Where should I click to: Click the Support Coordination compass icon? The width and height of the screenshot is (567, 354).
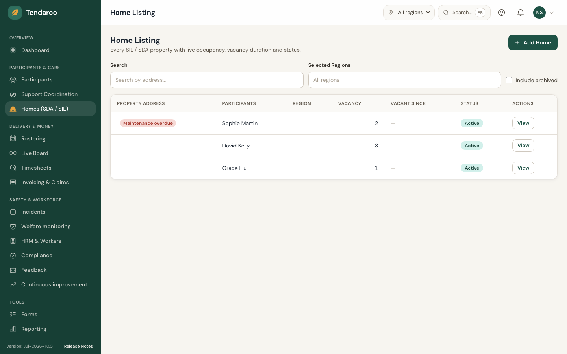click(13, 94)
